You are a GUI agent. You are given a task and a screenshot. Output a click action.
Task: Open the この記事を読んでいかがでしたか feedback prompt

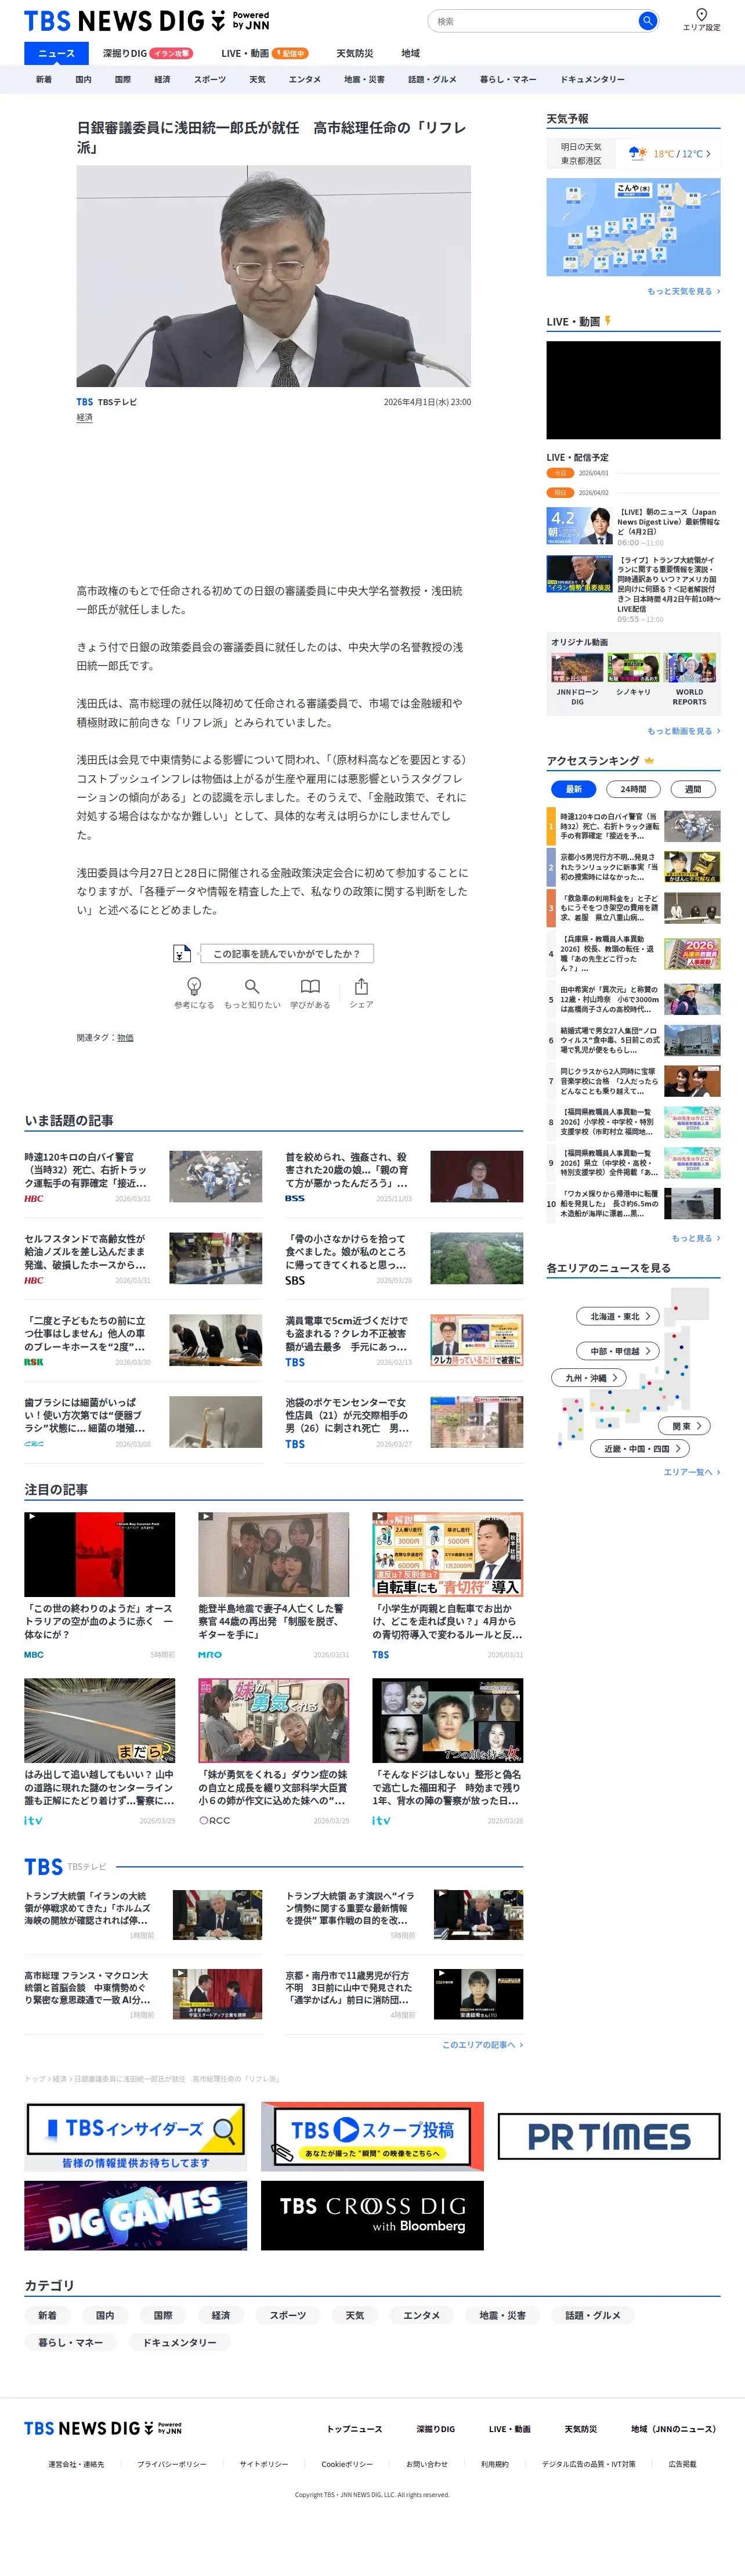point(286,954)
